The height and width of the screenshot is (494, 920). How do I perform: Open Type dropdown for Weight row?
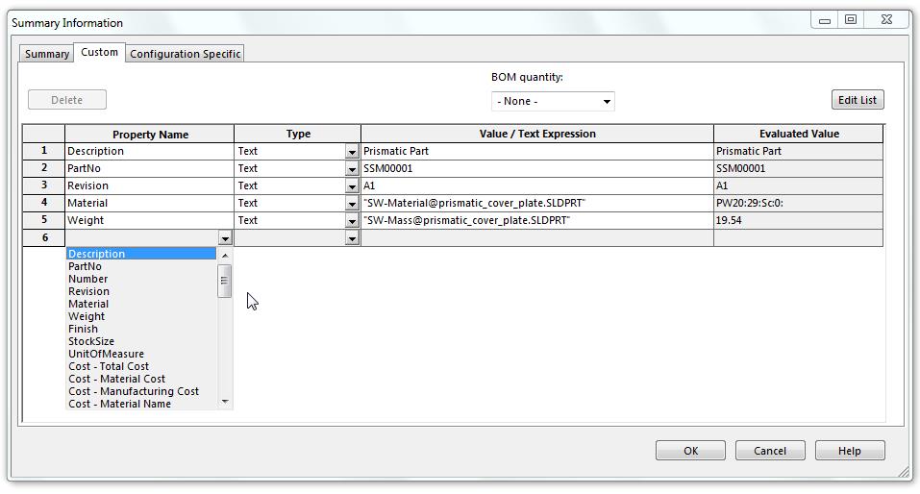(x=352, y=221)
